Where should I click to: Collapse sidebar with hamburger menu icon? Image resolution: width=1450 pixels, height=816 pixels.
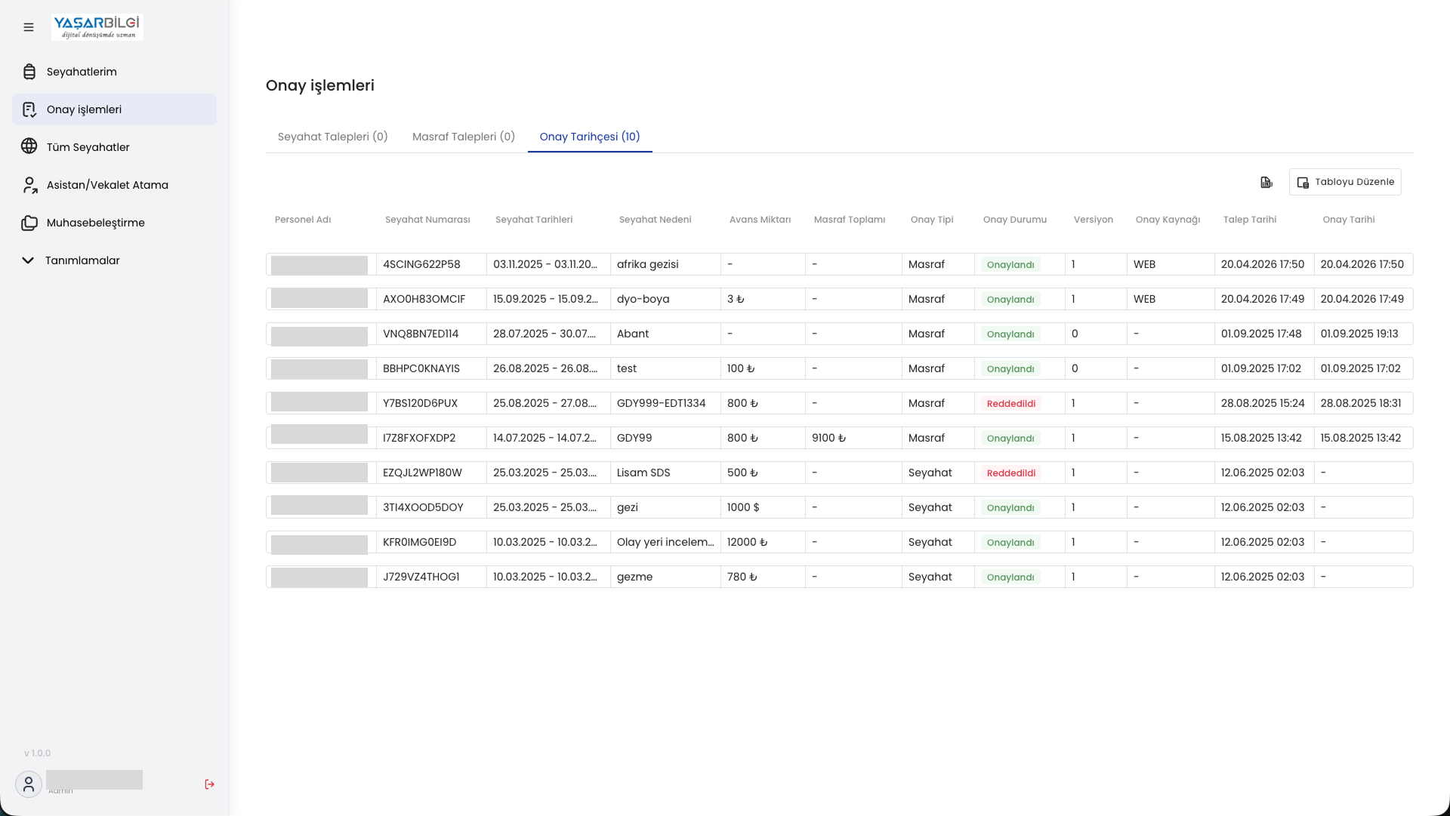(29, 27)
